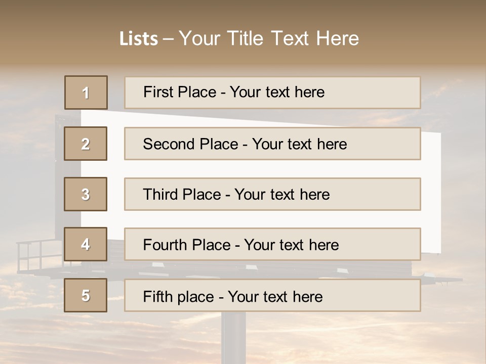Select the number 2 box
This screenshot has height=364, width=486.
86,144
